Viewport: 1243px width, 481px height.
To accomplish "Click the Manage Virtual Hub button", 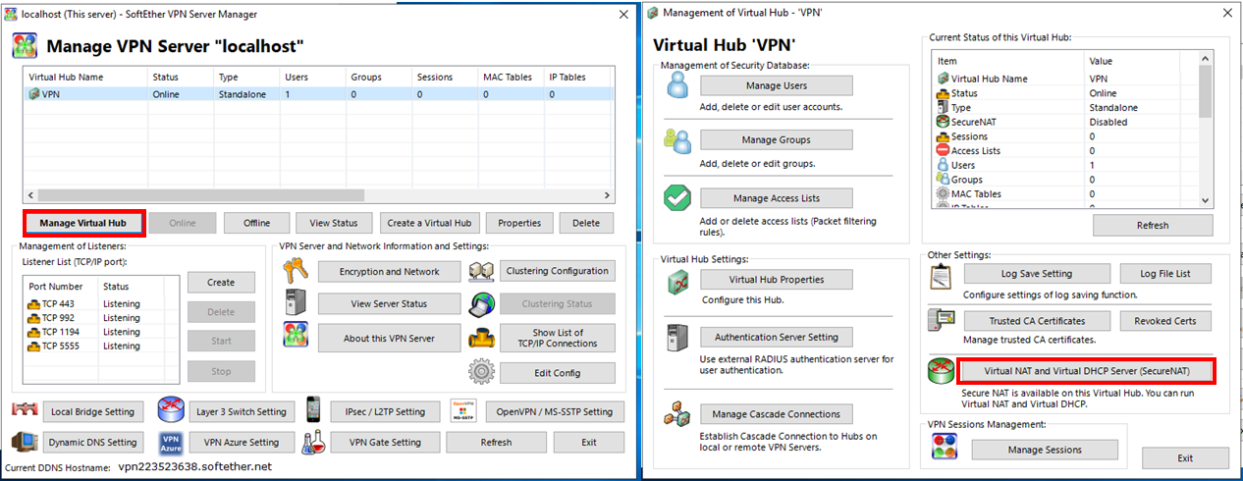I will pyautogui.click(x=83, y=223).
